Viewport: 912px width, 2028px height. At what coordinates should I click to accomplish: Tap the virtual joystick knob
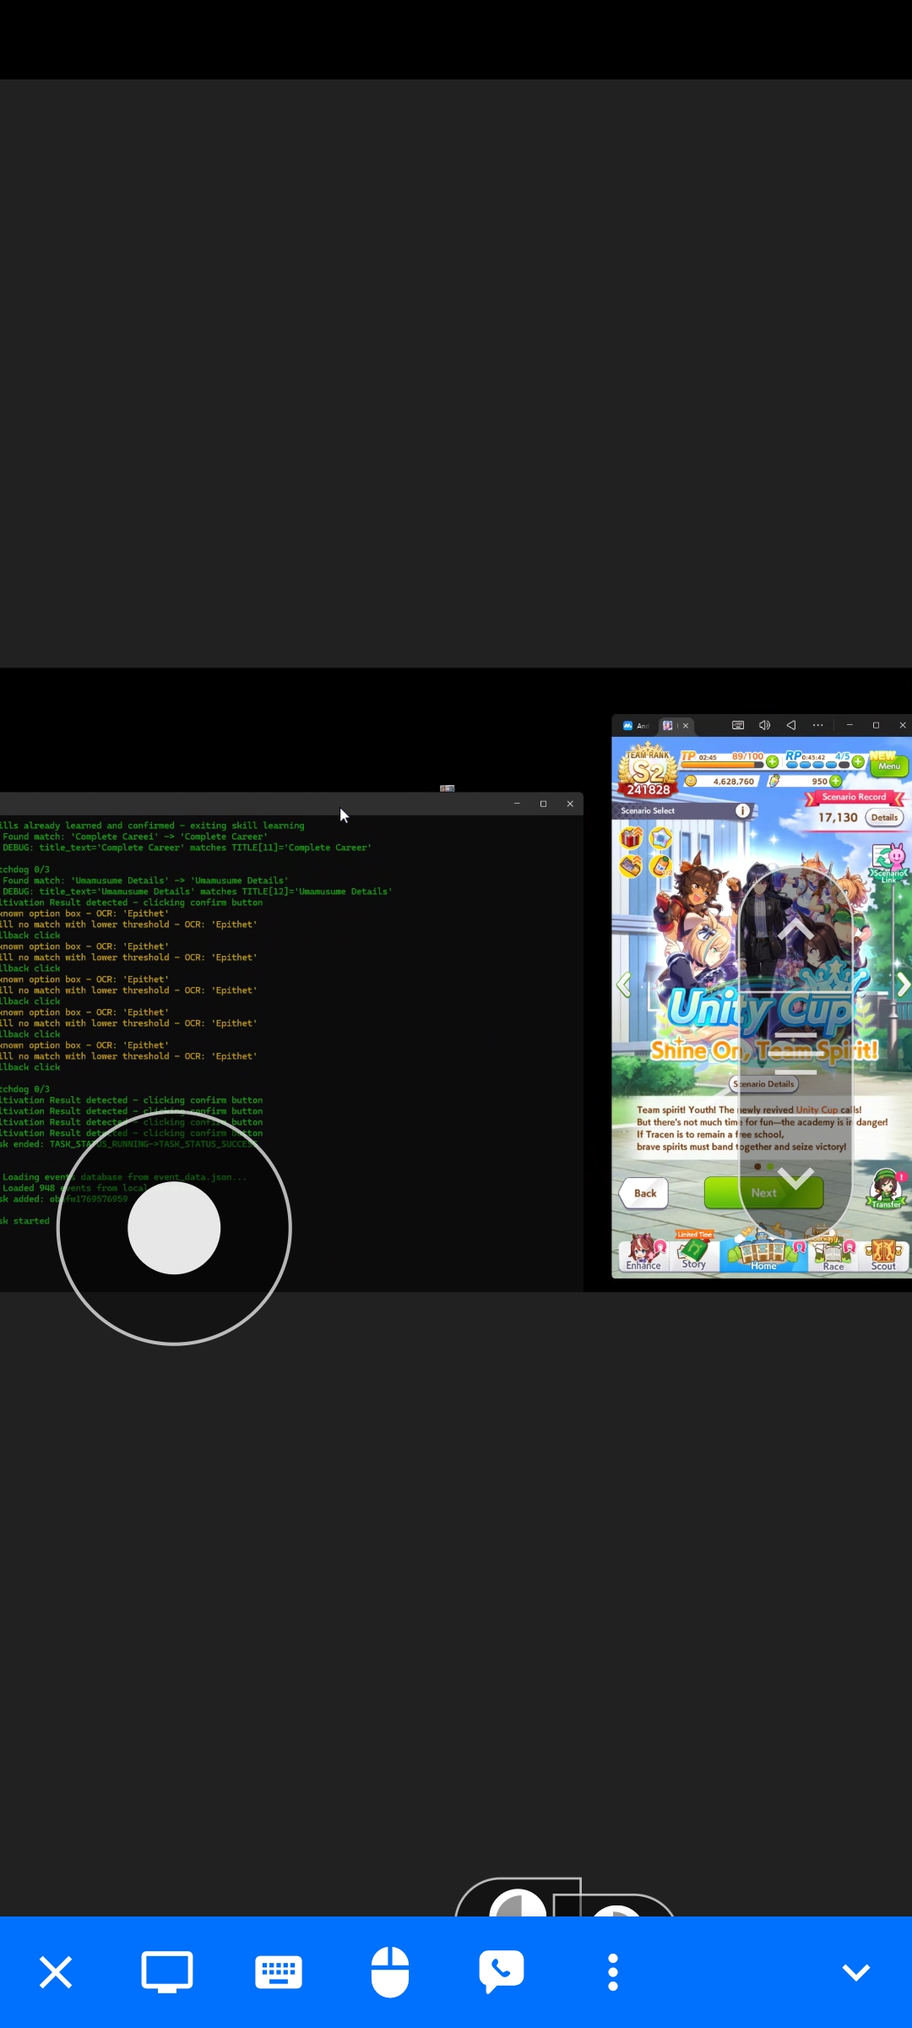[x=174, y=1228]
